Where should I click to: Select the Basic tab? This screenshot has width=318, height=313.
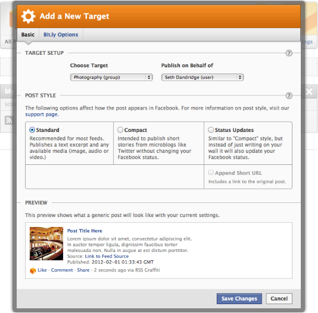[x=28, y=34]
